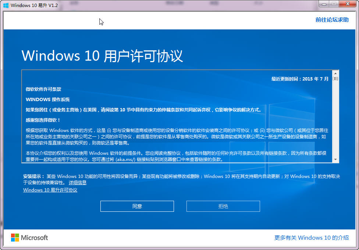The width and height of the screenshot is (359, 250).
Task: Open 更多有关 Windows 10 的介绍 link
Action: coord(312,238)
